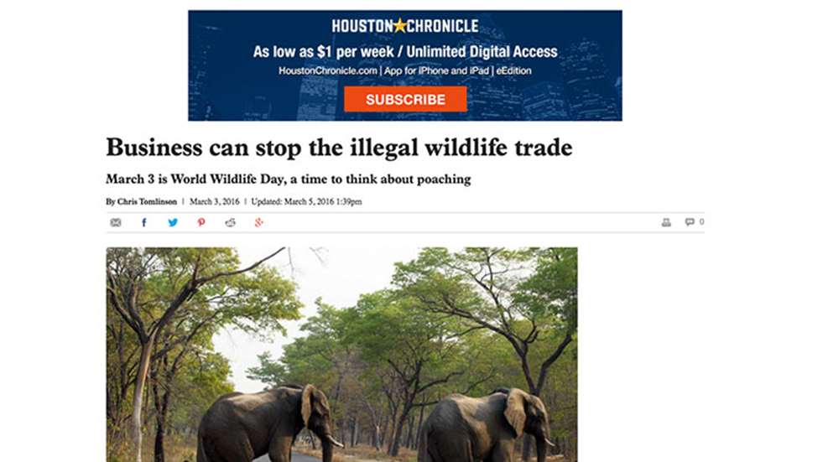This screenshot has height=462, width=828.
Task: Share the article on Google Plus
Action: [x=258, y=222]
